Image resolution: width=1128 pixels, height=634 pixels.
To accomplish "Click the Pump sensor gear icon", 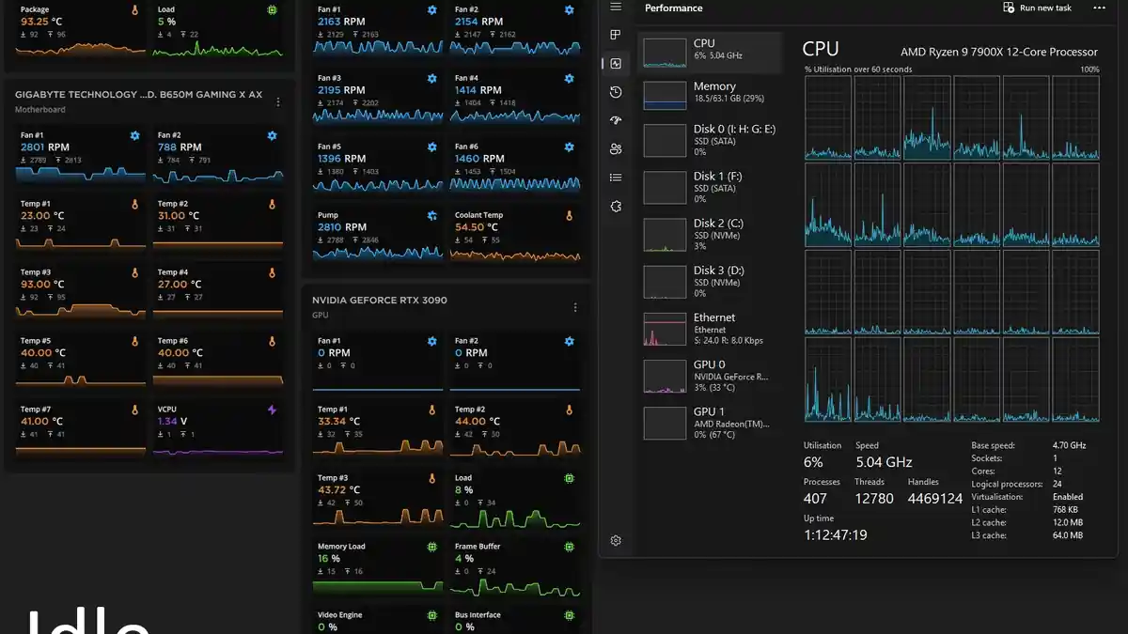I will tap(431, 216).
